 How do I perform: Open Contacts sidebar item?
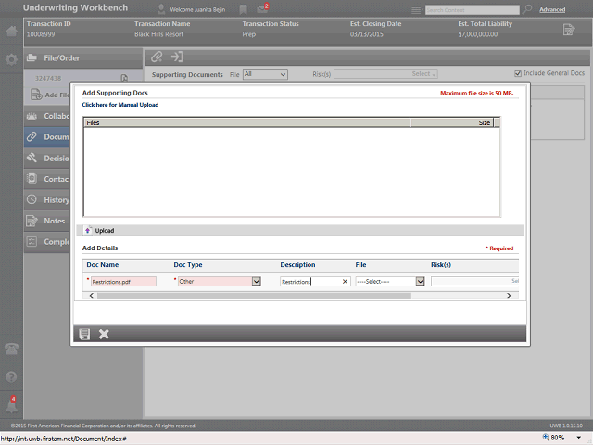(x=47, y=179)
